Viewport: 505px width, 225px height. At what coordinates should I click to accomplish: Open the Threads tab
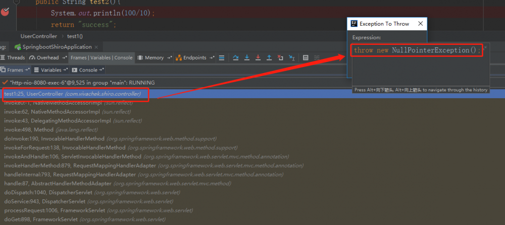13,58
